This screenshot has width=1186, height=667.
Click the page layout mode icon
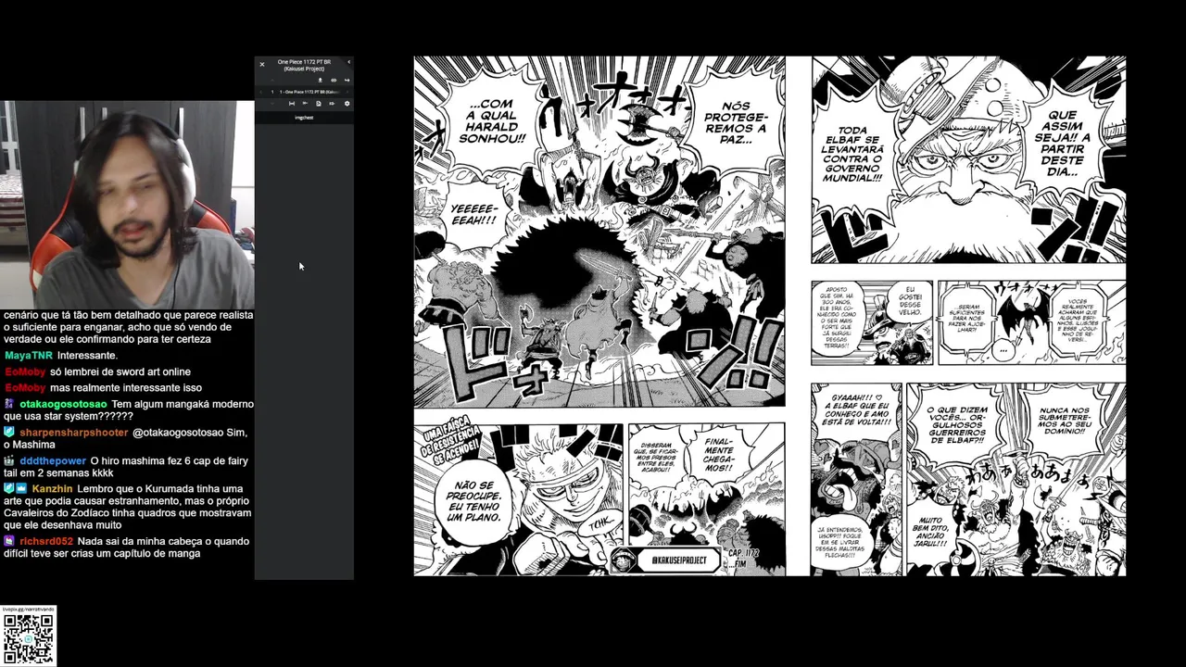coord(319,104)
